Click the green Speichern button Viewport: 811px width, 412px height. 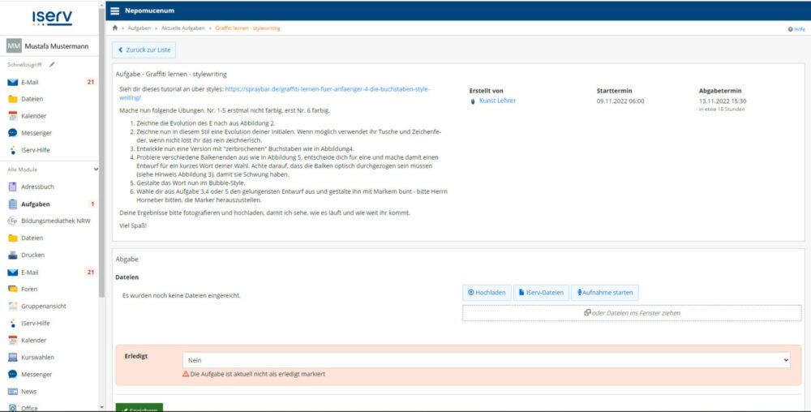point(139,408)
